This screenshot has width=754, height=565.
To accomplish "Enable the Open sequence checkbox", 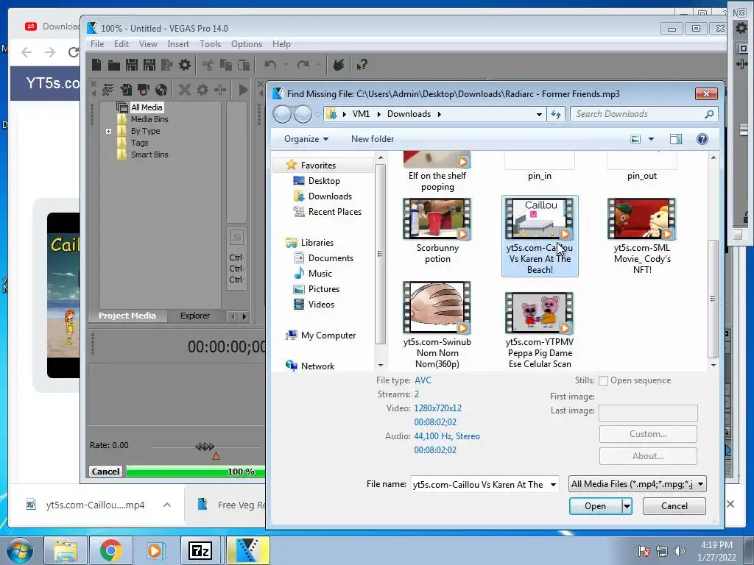I will [x=603, y=380].
